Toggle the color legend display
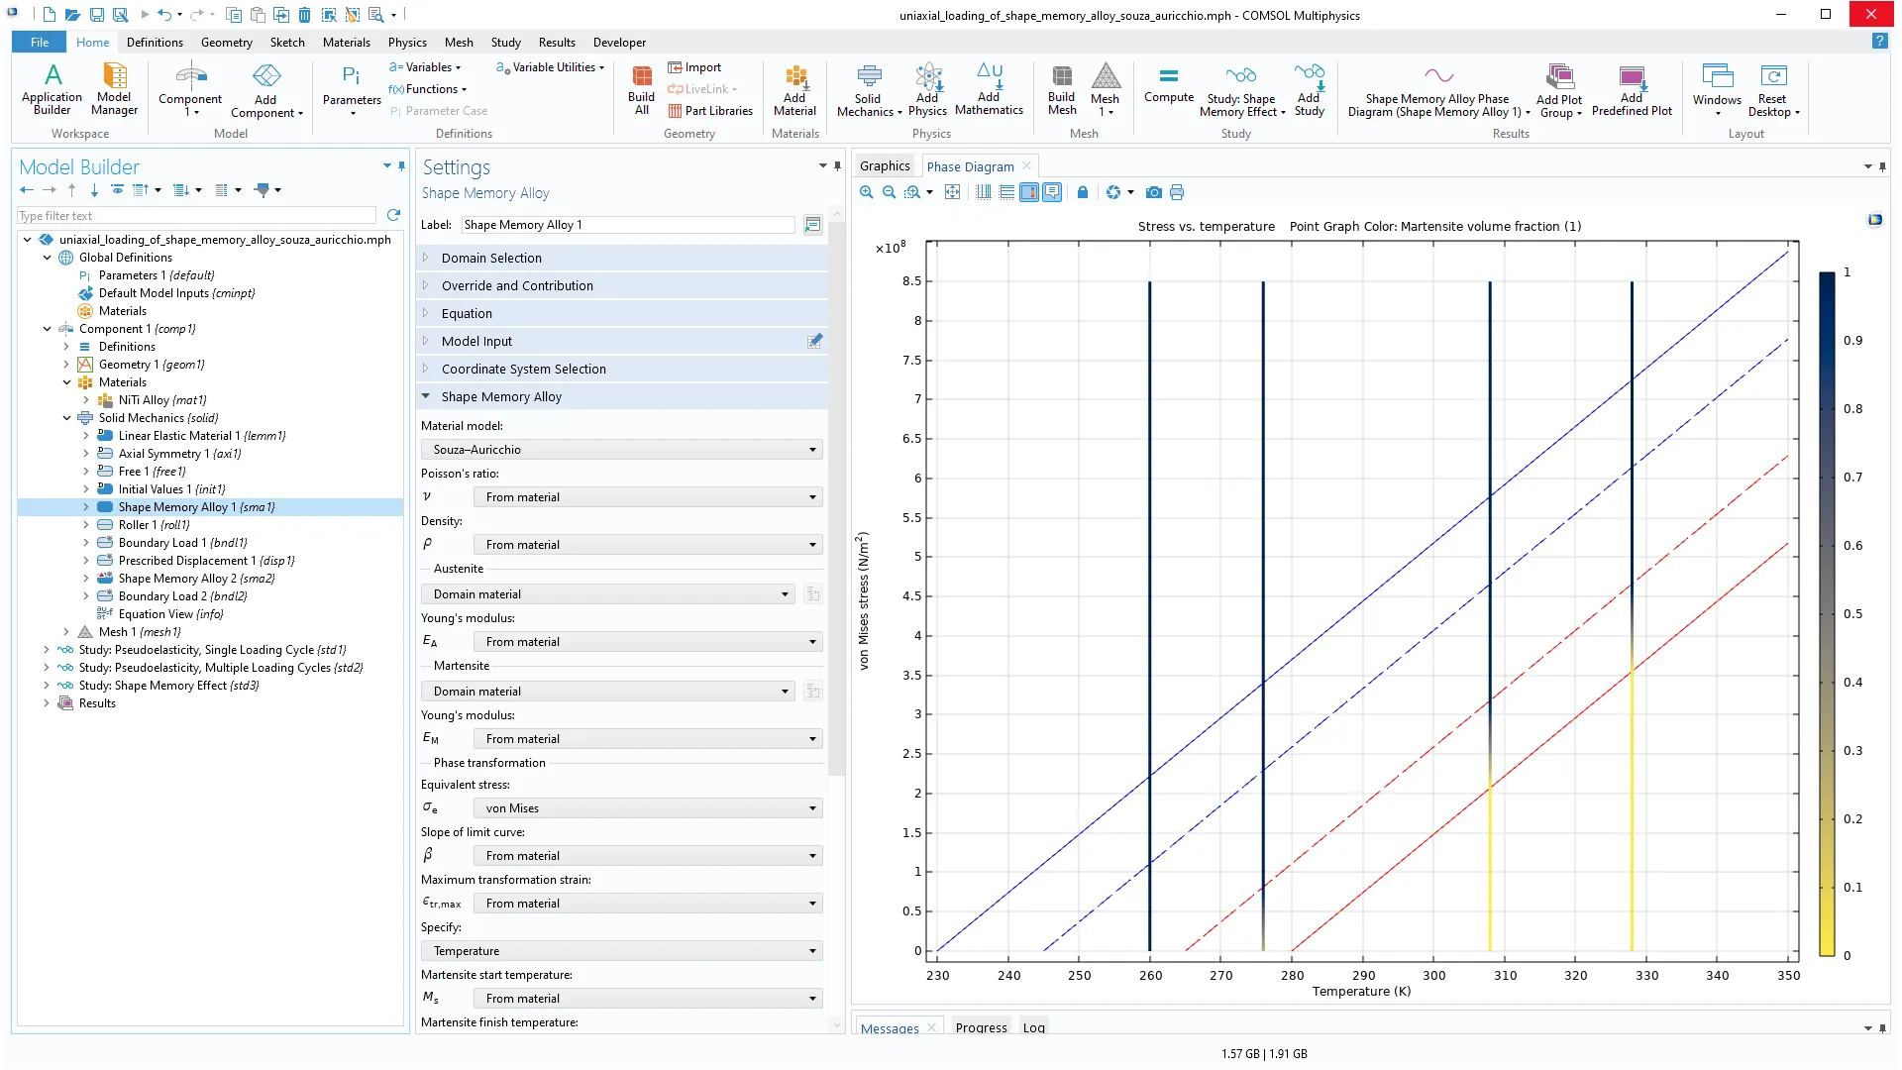The width and height of the screenshot is (1902, 1070). pos(1029,192)
